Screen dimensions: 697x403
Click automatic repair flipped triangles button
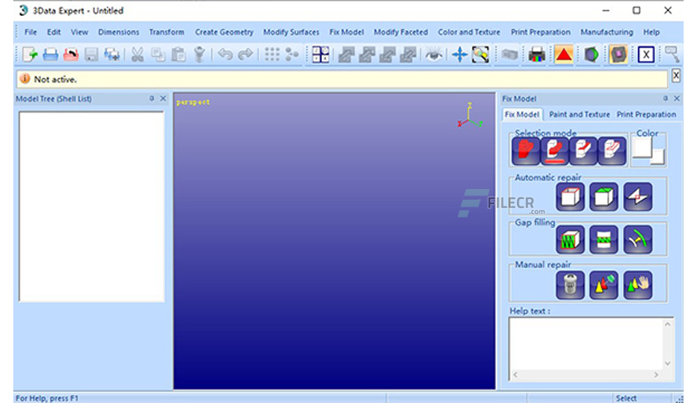click(638, 197)
